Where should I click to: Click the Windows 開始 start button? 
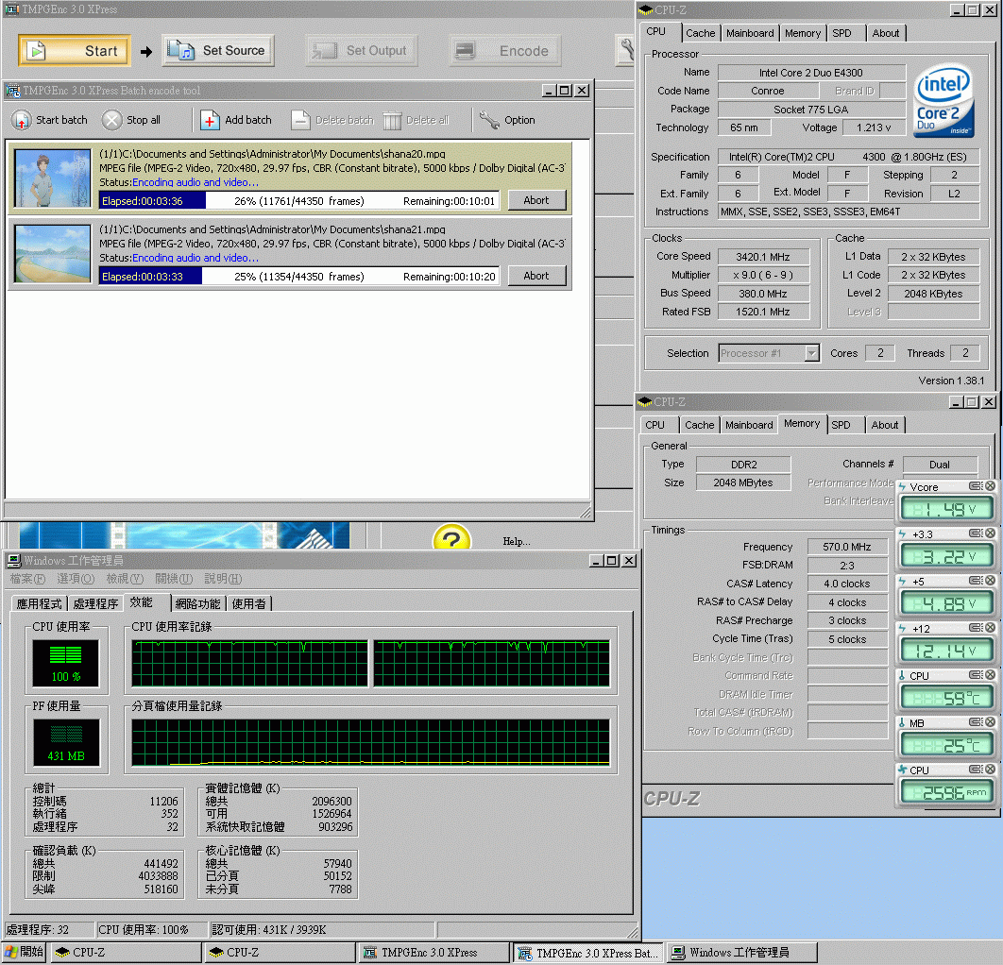(x=24, y=952)
